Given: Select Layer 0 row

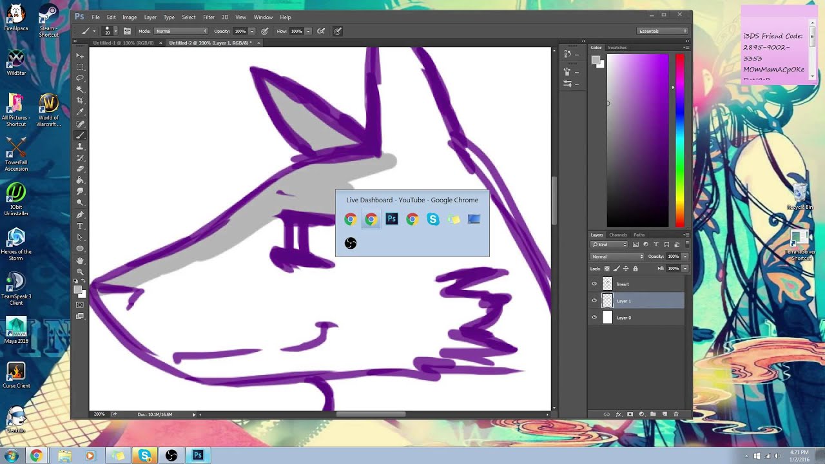Looking at the screenshot, I should [636, 318].
